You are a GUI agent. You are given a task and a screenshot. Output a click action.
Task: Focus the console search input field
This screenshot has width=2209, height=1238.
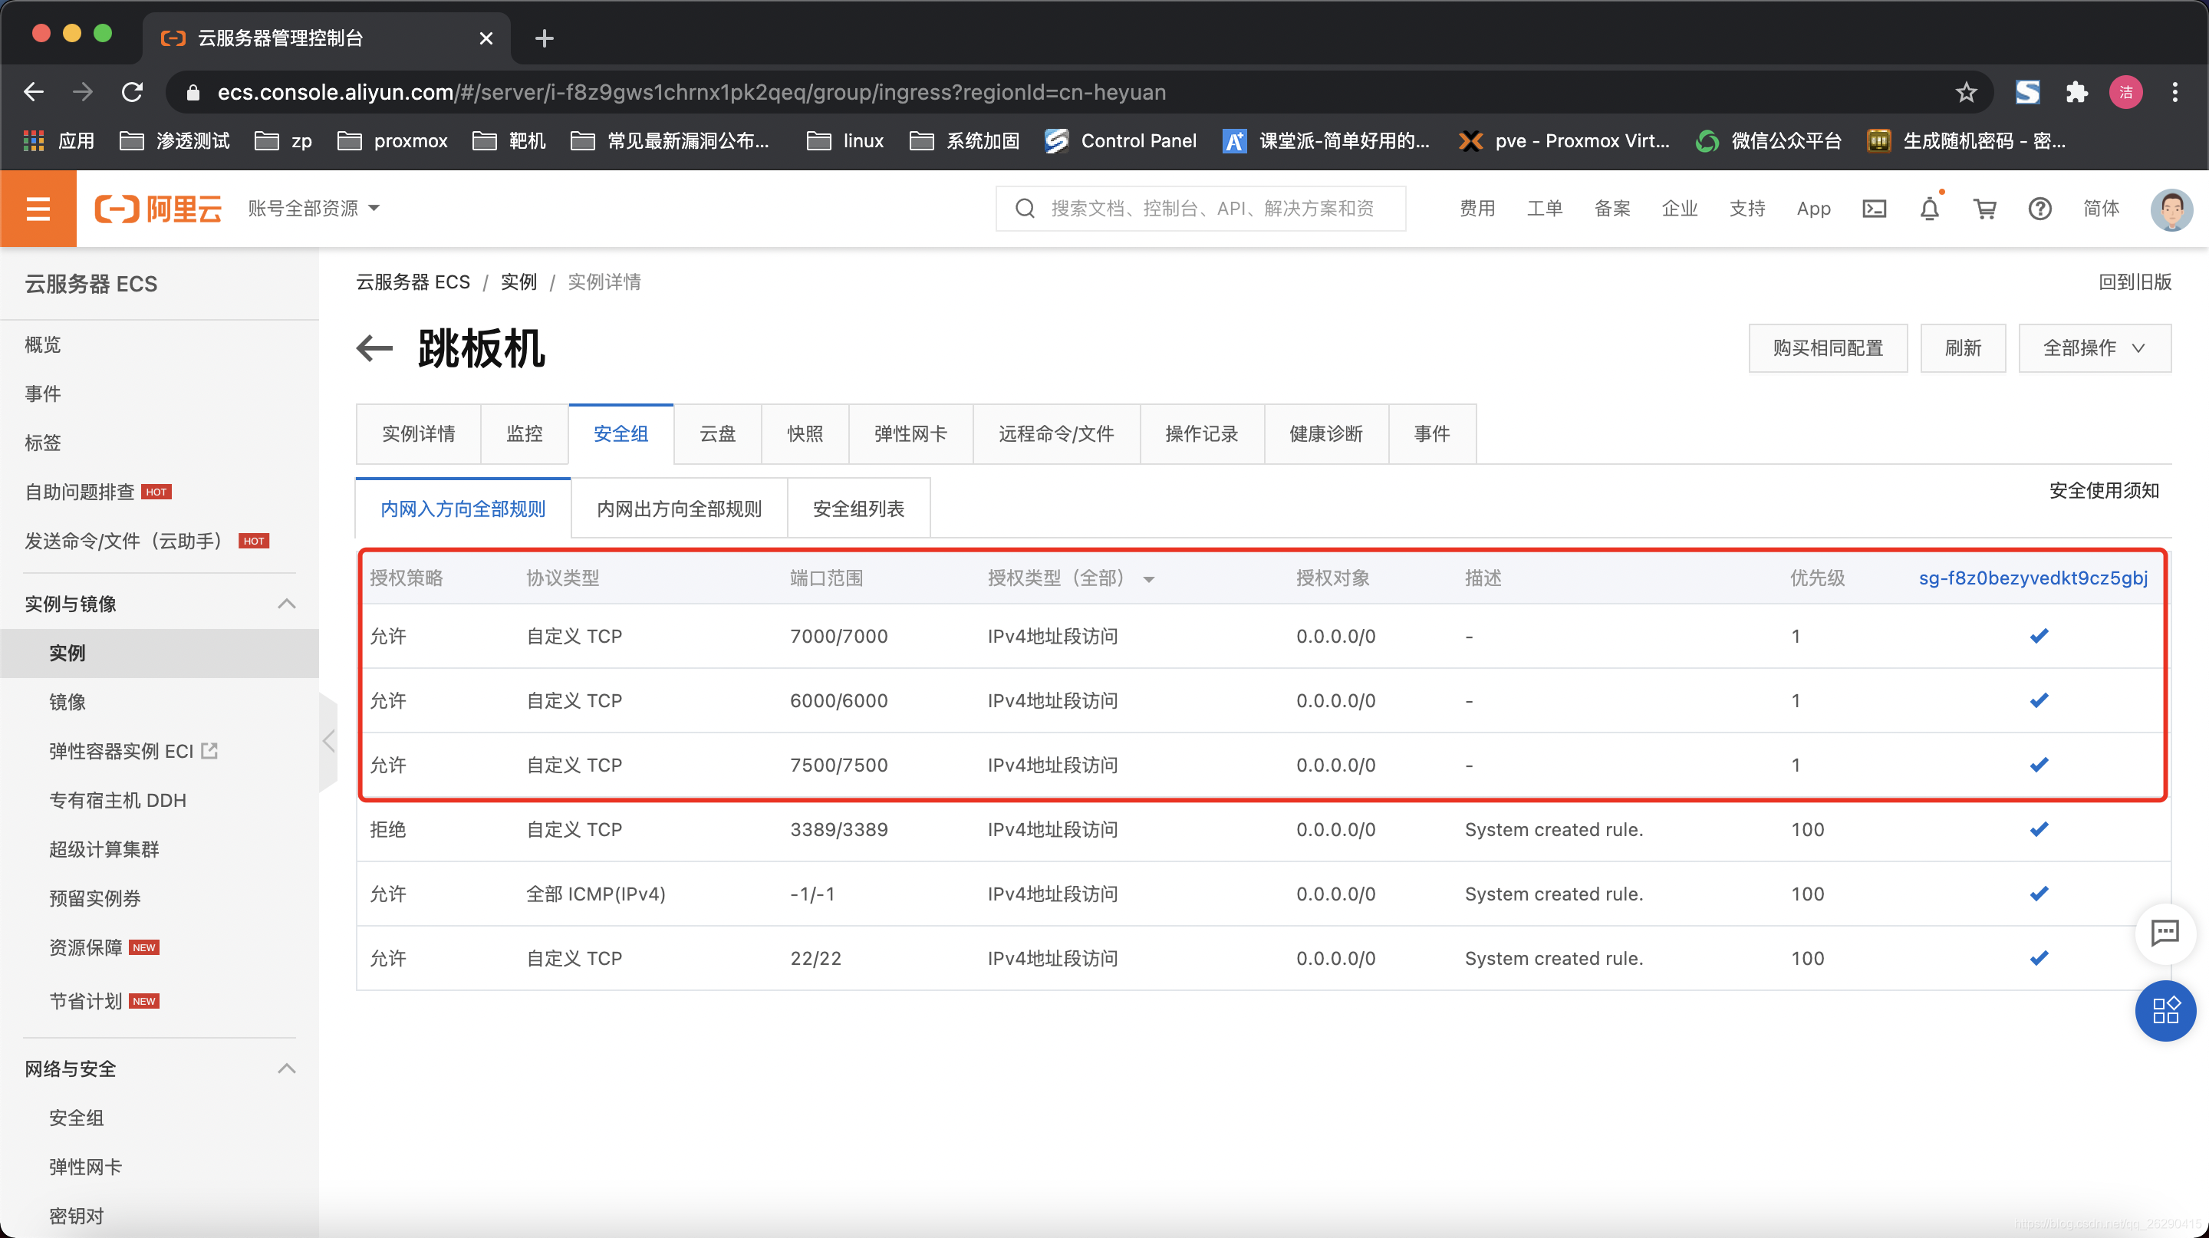point(1200,209)
